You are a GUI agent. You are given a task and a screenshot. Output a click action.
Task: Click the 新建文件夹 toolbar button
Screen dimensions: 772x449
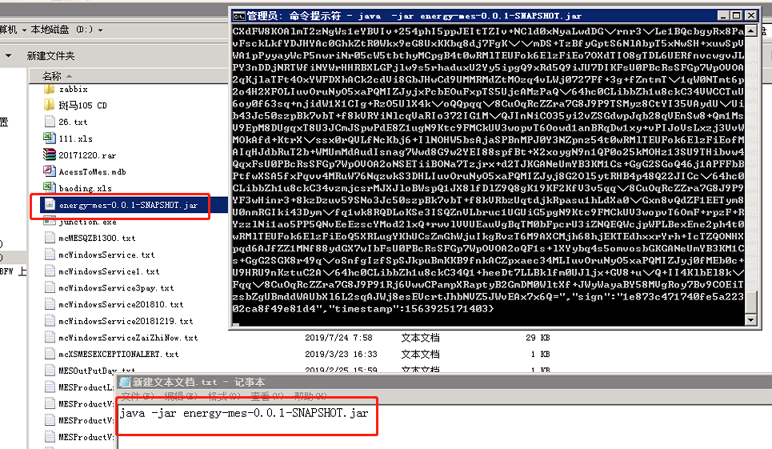pos(50,56)
